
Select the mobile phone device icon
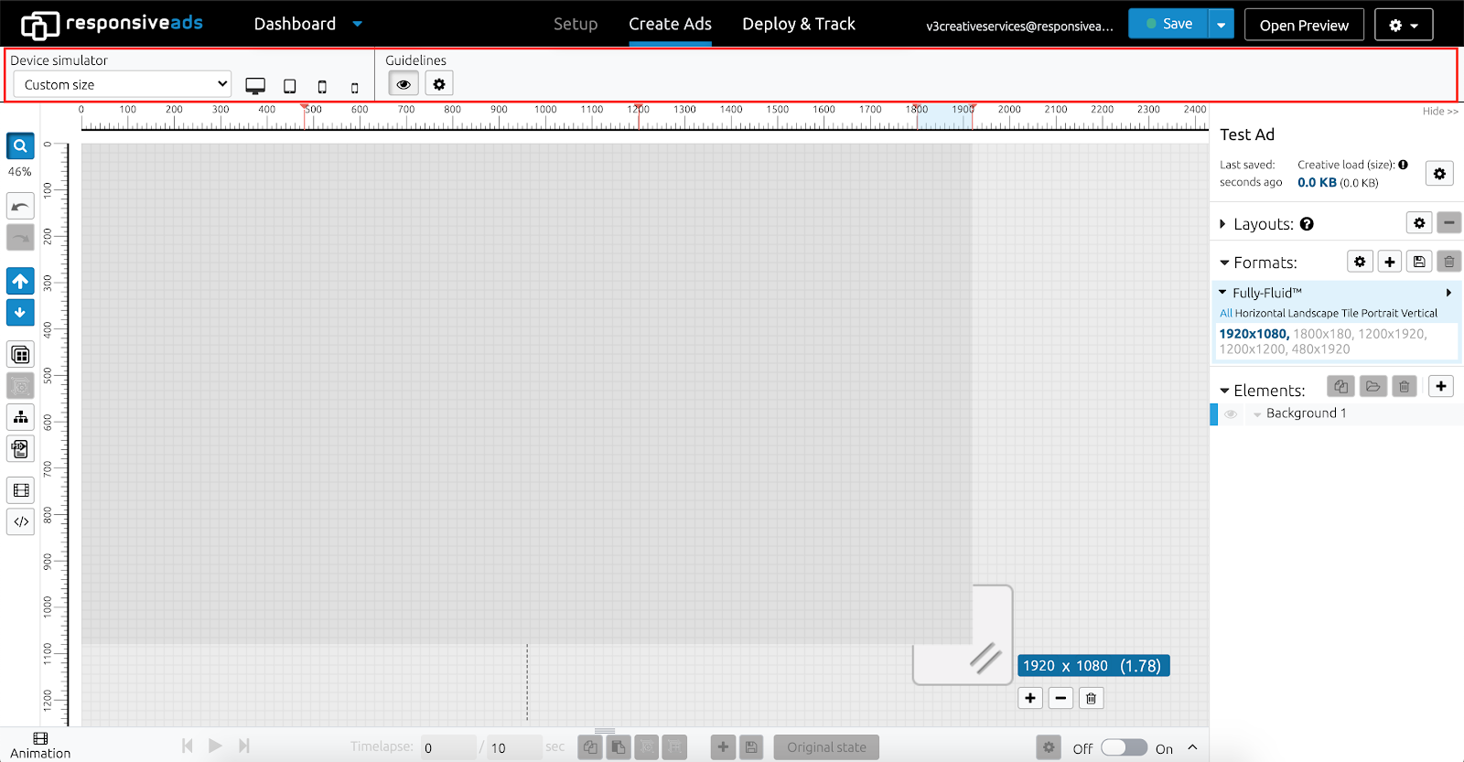click(355, 88)
